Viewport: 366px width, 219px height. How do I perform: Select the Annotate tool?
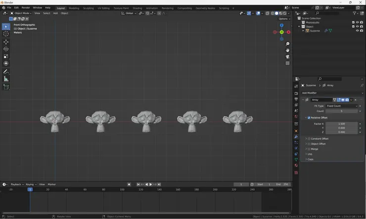coord(6,72)
